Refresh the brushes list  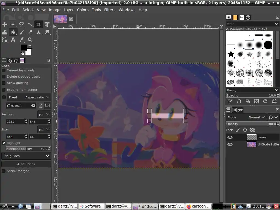point(265,101)
